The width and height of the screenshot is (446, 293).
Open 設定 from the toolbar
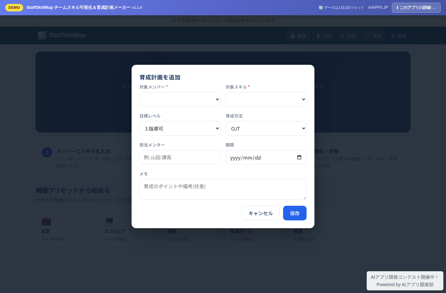pyautogui.click(x=399, y=36)
